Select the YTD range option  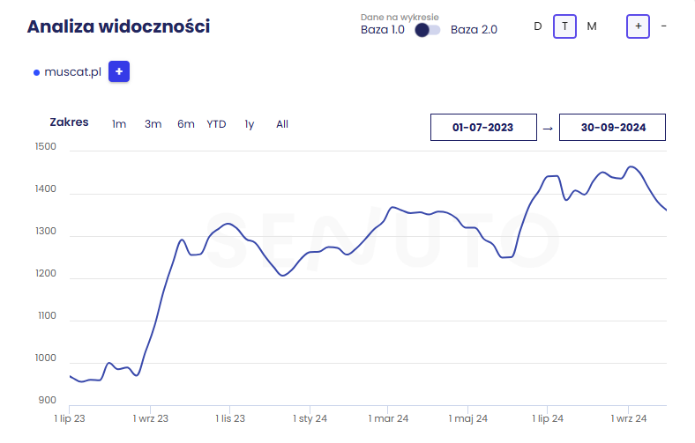(216, 124)
